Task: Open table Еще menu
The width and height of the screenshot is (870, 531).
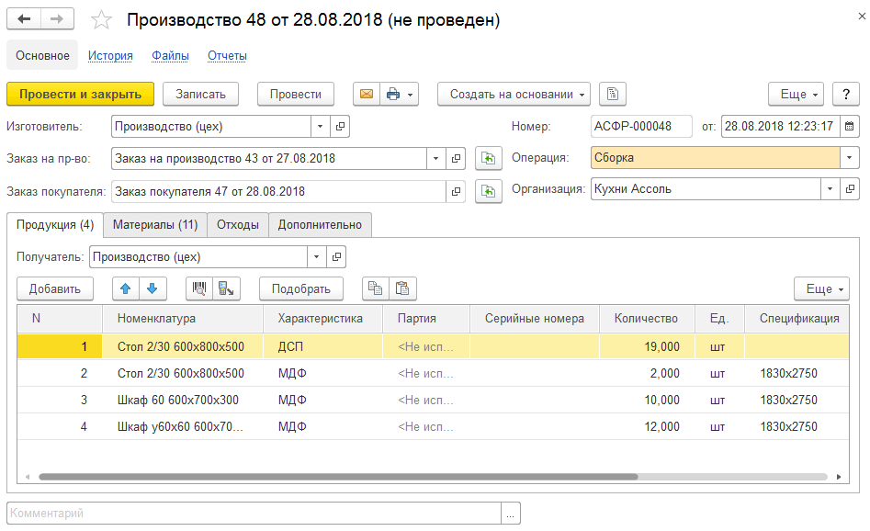Action: (x=821, y=288)
